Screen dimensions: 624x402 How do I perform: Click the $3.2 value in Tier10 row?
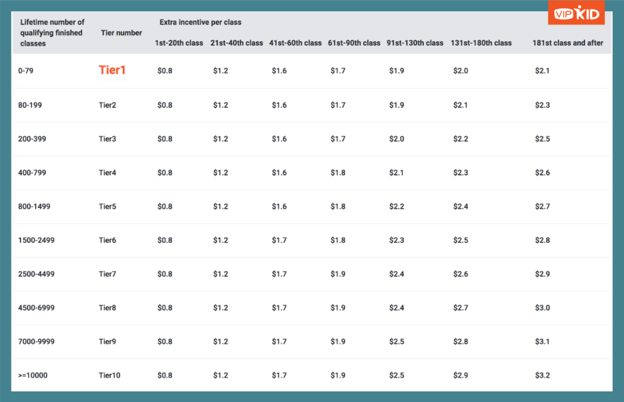pyautogui.click(x=542, y=376)
